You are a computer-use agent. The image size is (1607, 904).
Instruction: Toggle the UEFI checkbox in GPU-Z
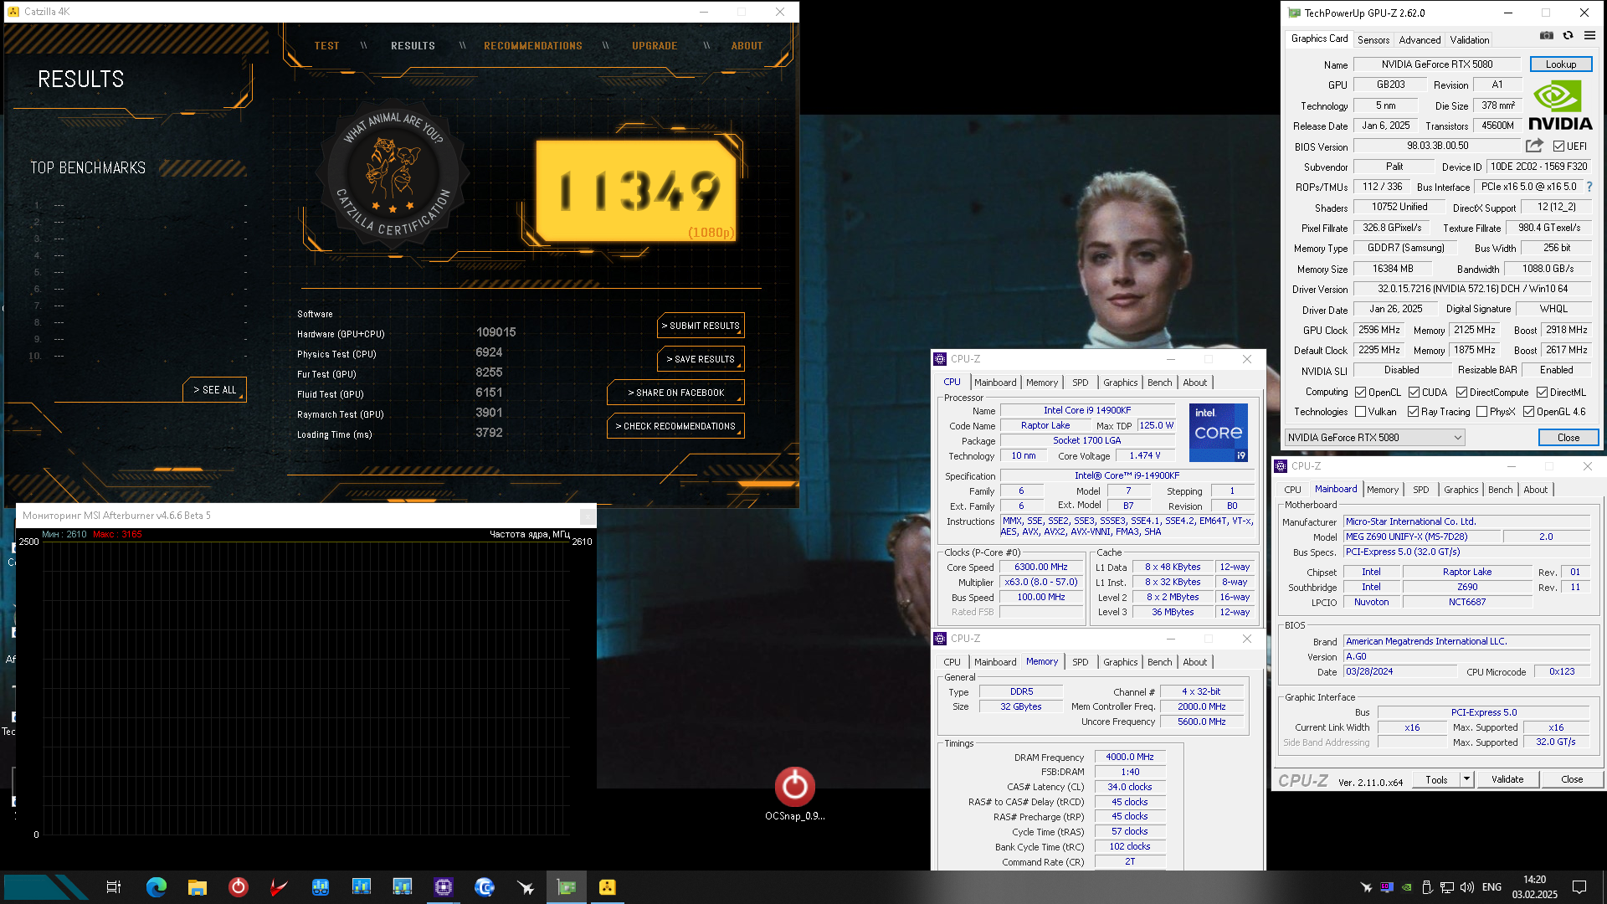[1558, 146]
